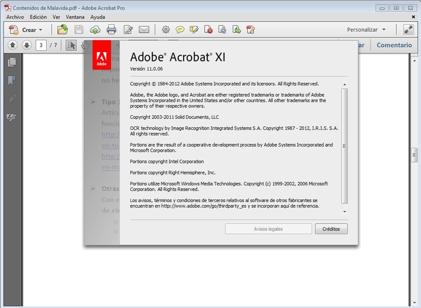Viewport: 421px width, 308px height.
Task: Open the Crear dropdown arrow
Action: point(41,30)
